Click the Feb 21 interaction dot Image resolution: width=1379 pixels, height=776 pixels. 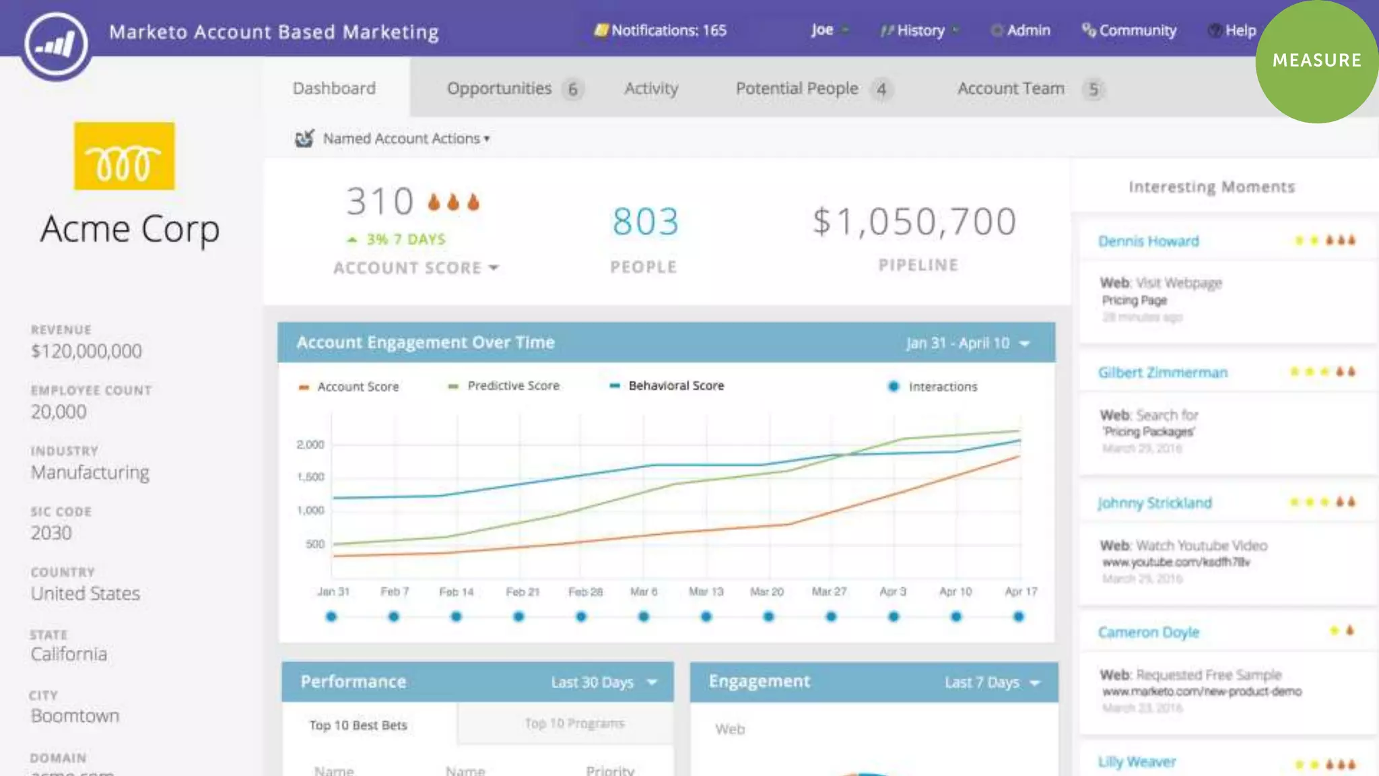point(518,616)
